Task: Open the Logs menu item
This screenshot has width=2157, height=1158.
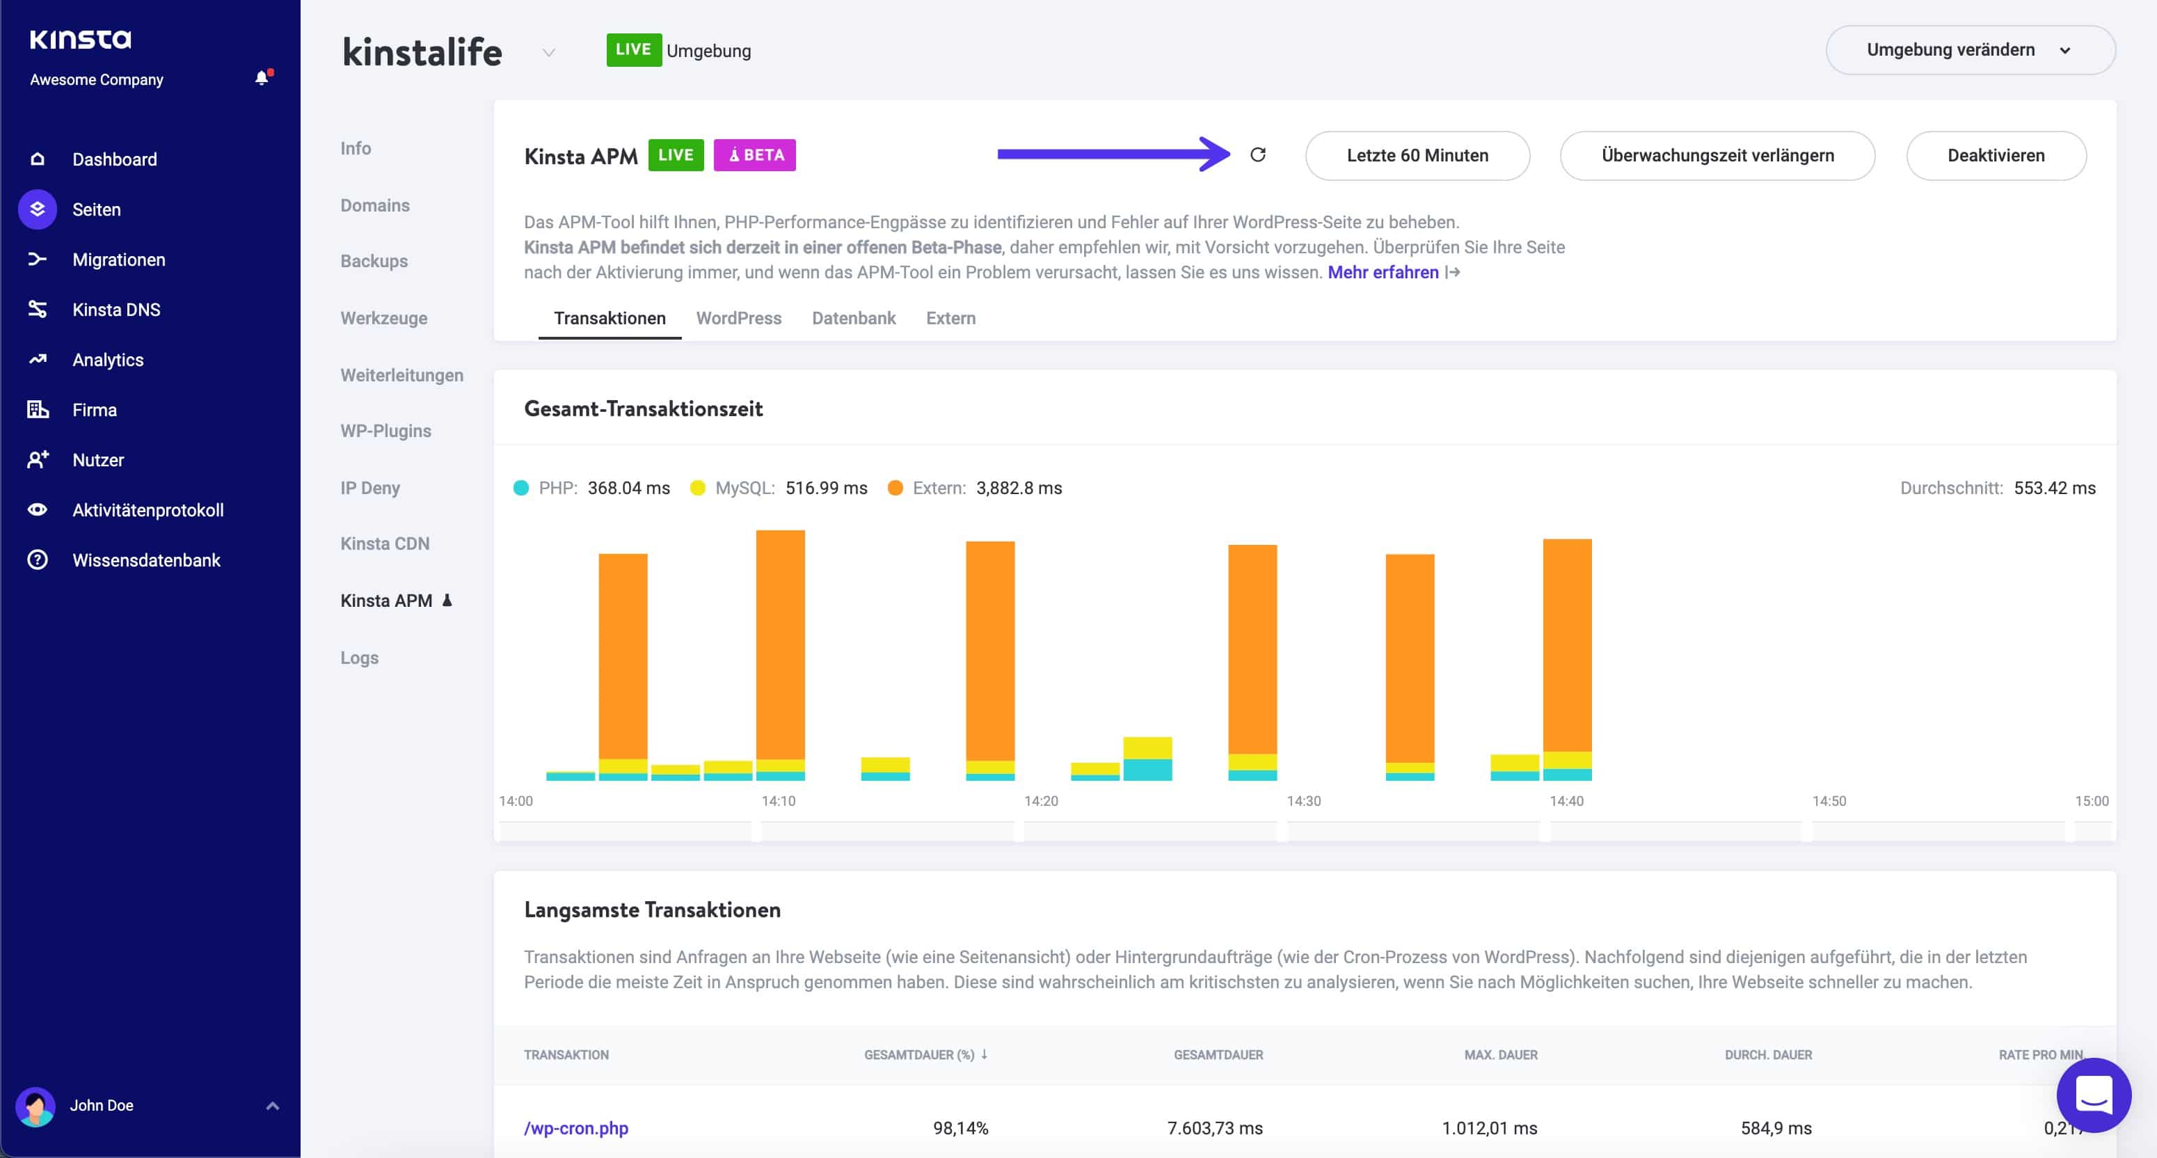Action: click(359, 658)
